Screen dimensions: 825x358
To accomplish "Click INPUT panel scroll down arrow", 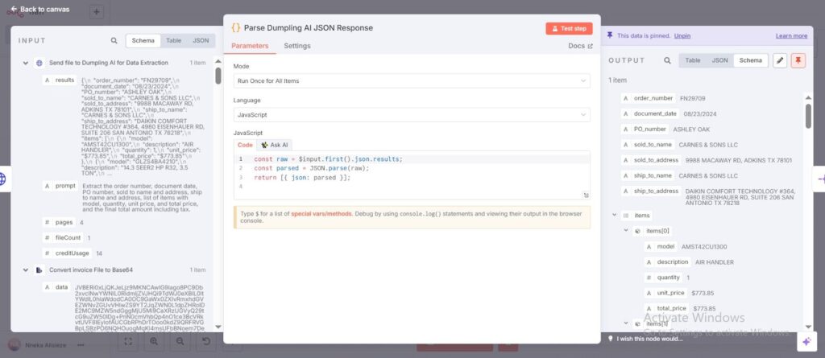I will click(x=218, y=327).
